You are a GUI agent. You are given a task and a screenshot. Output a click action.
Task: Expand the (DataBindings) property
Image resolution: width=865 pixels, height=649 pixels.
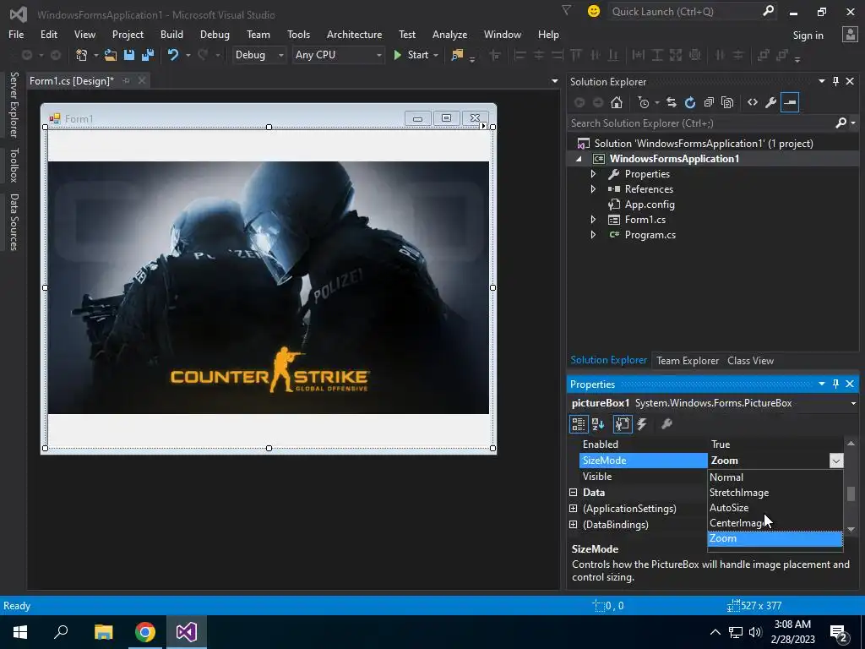click(574, 524)
